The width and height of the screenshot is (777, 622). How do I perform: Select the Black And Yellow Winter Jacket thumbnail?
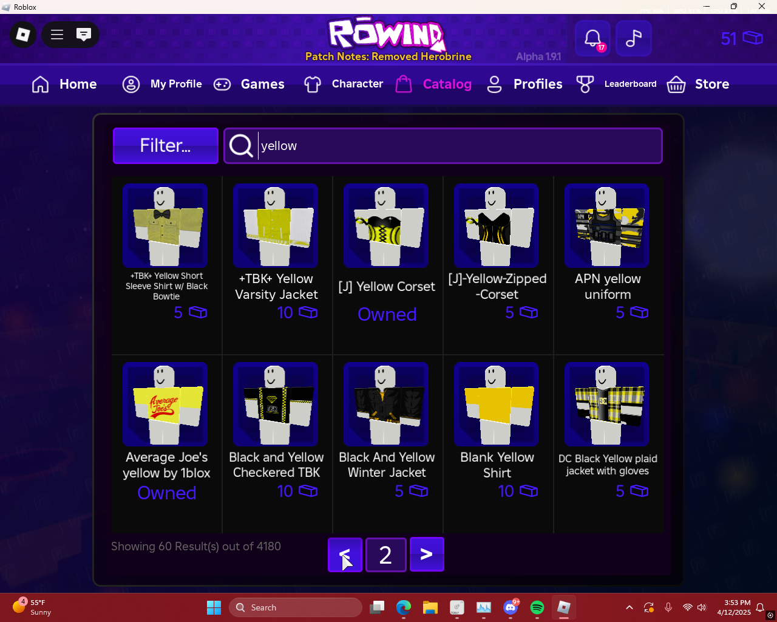[x=386, y=404]
